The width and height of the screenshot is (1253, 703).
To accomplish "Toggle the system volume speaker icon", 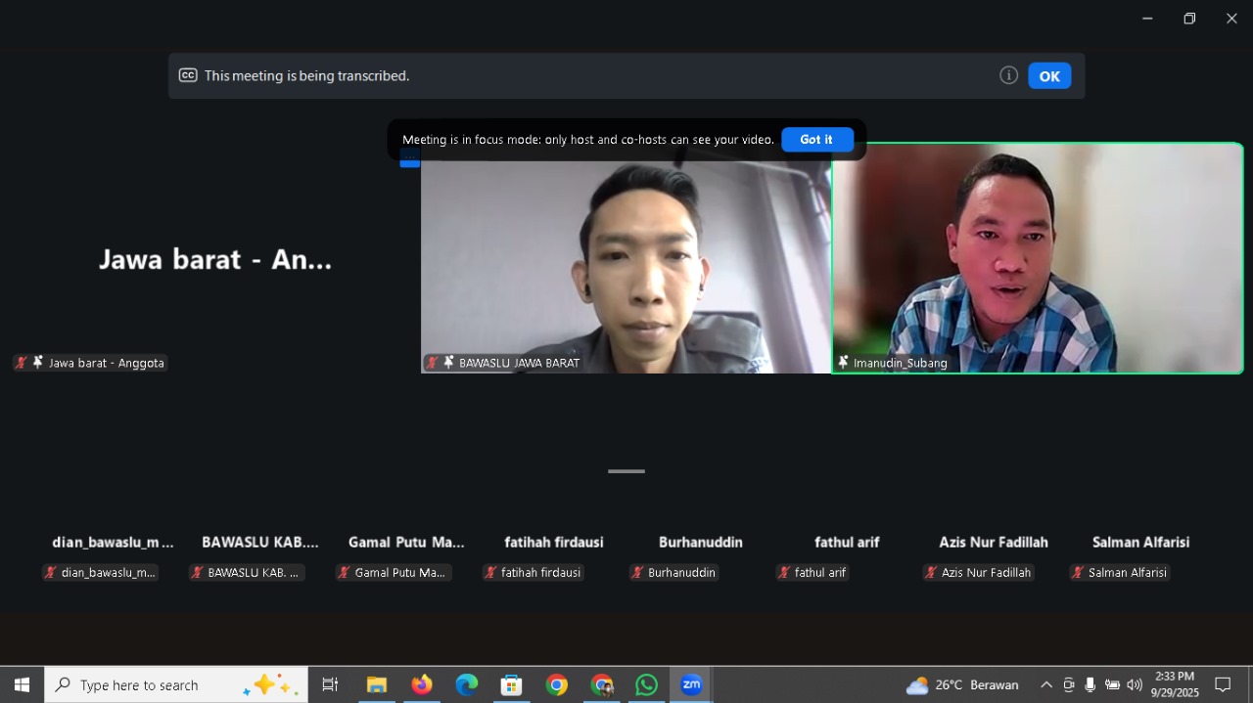I will 1135,684.
